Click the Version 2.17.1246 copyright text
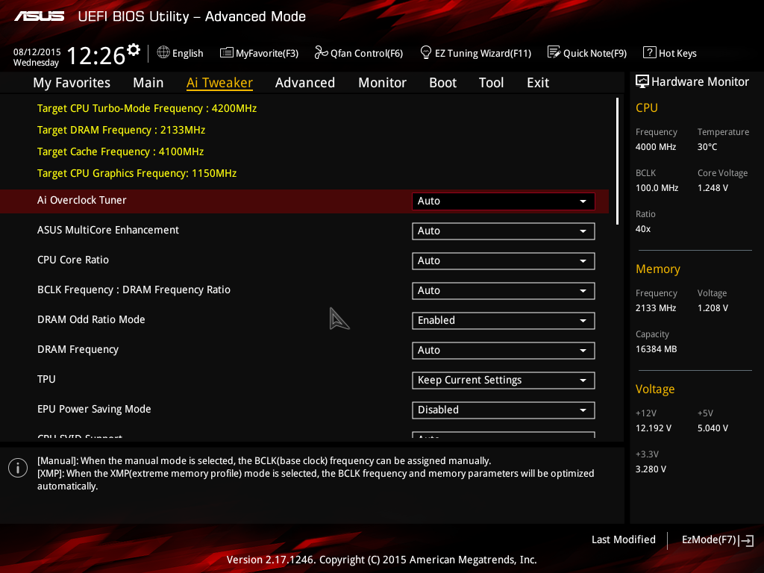Image resolution: width=764 pixels, height=573 pixels. coord(381,560)
